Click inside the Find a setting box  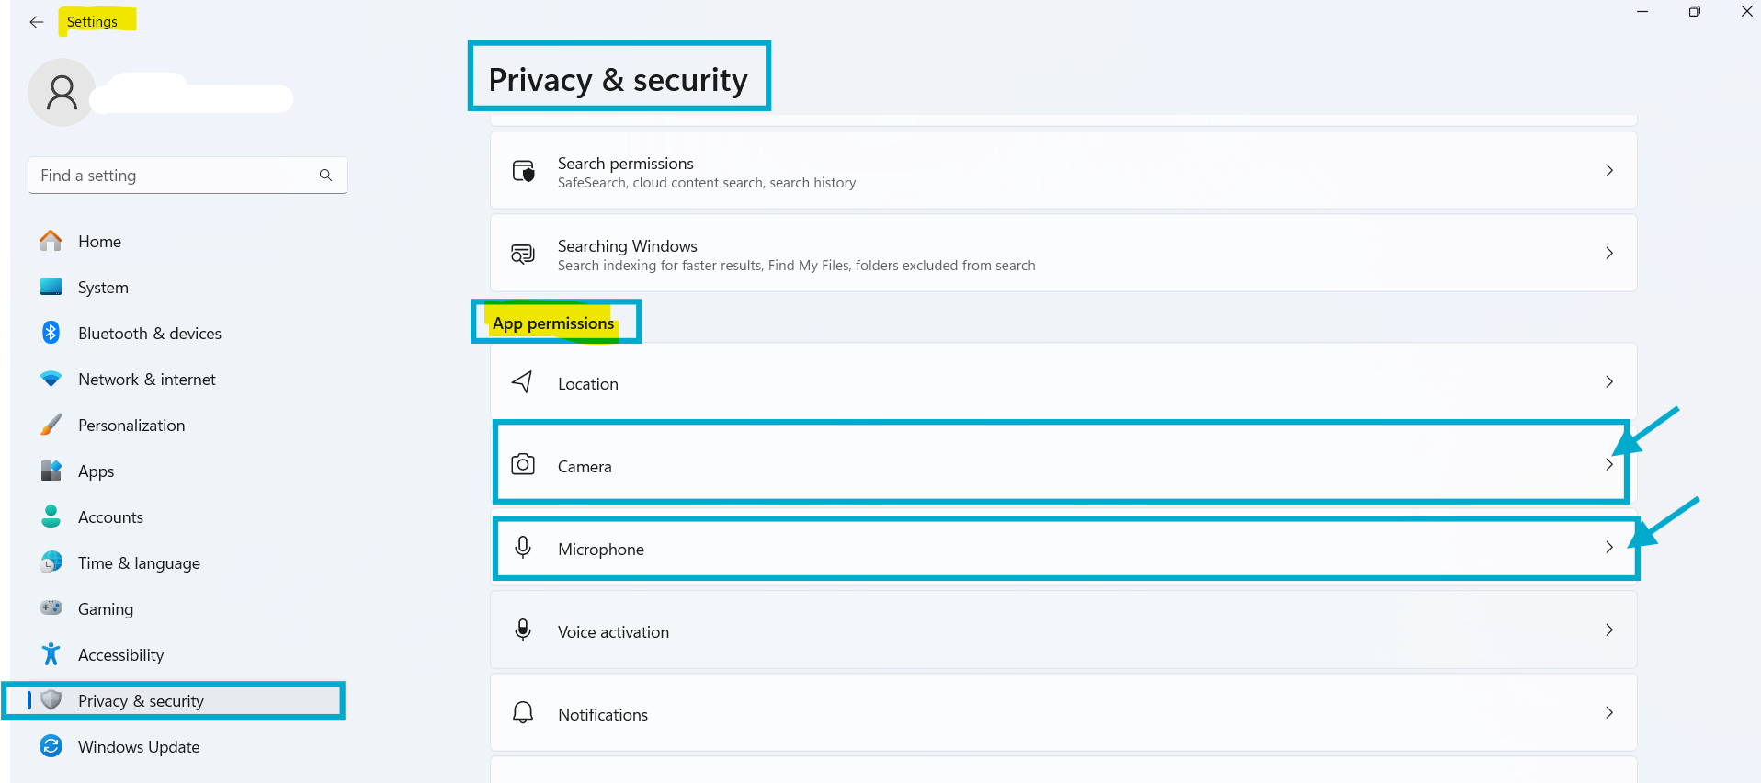click(x=187, y=175)
